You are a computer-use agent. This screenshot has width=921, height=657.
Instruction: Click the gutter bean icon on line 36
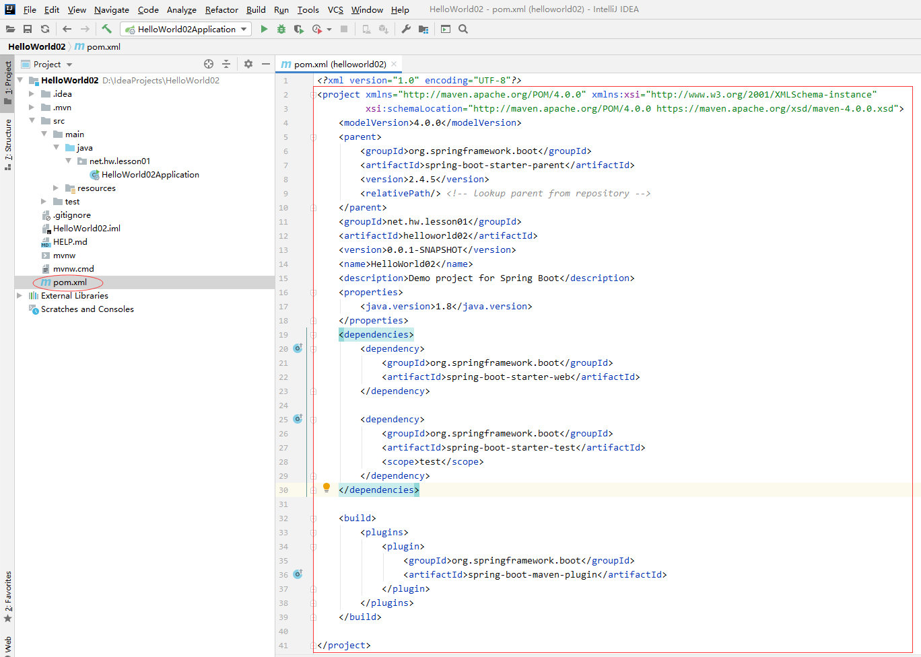pyautogui.click(x=298, y=574)
